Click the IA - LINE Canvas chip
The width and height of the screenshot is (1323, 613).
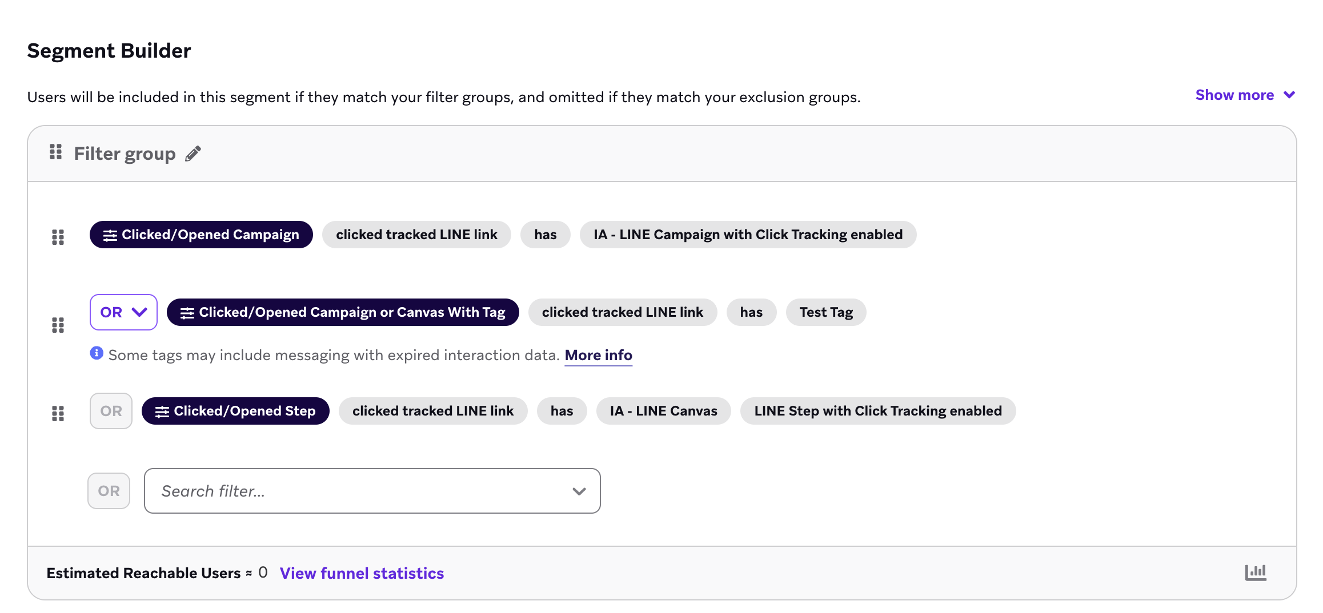click(x=663, y=410)
